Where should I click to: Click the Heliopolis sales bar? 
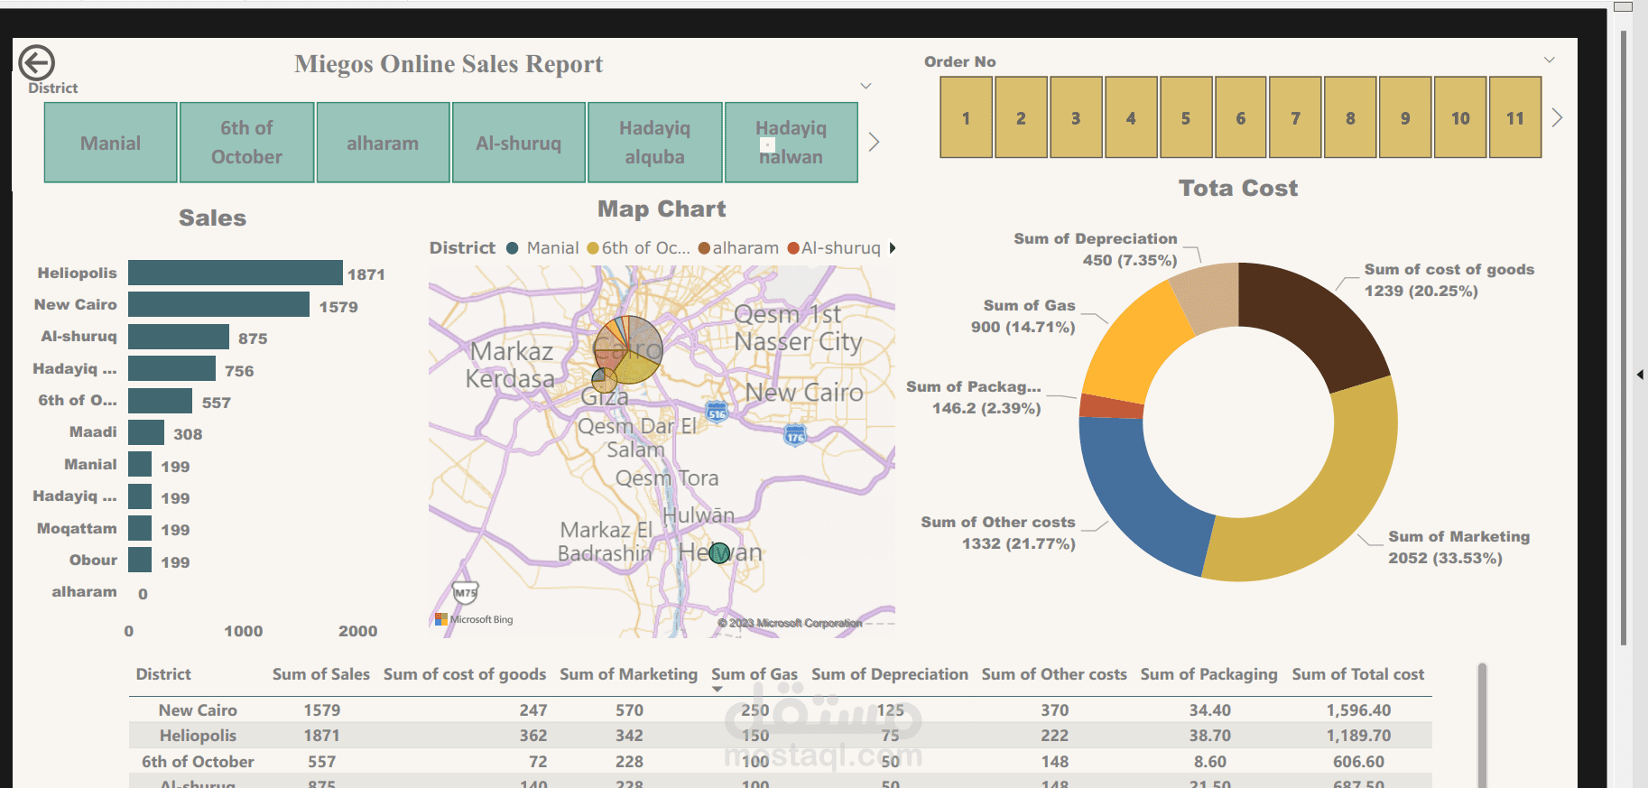236,273
